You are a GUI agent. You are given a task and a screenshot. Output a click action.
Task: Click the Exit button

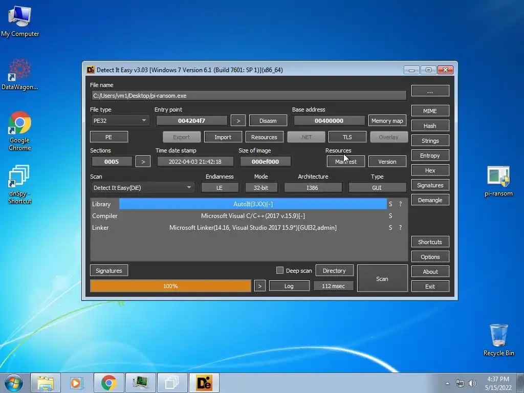pos(430,287)
